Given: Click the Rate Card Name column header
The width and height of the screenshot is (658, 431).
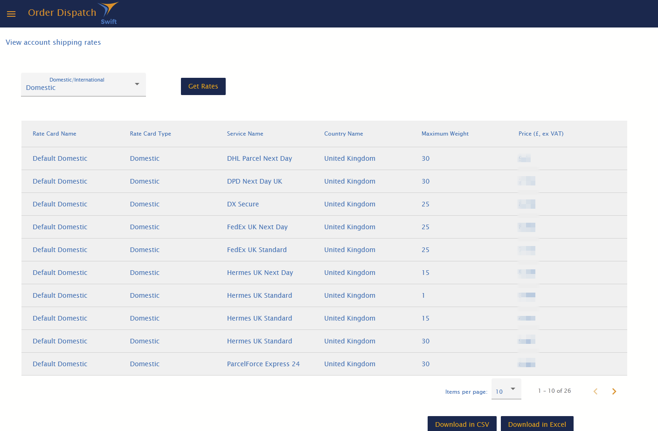Looking at the screenshot, I should 55,134.
